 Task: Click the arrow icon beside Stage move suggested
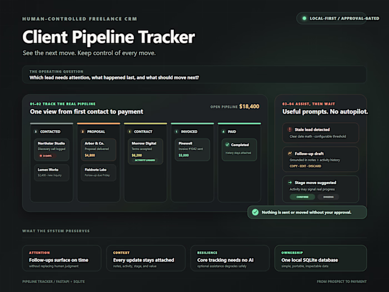[x=290, y=182]
